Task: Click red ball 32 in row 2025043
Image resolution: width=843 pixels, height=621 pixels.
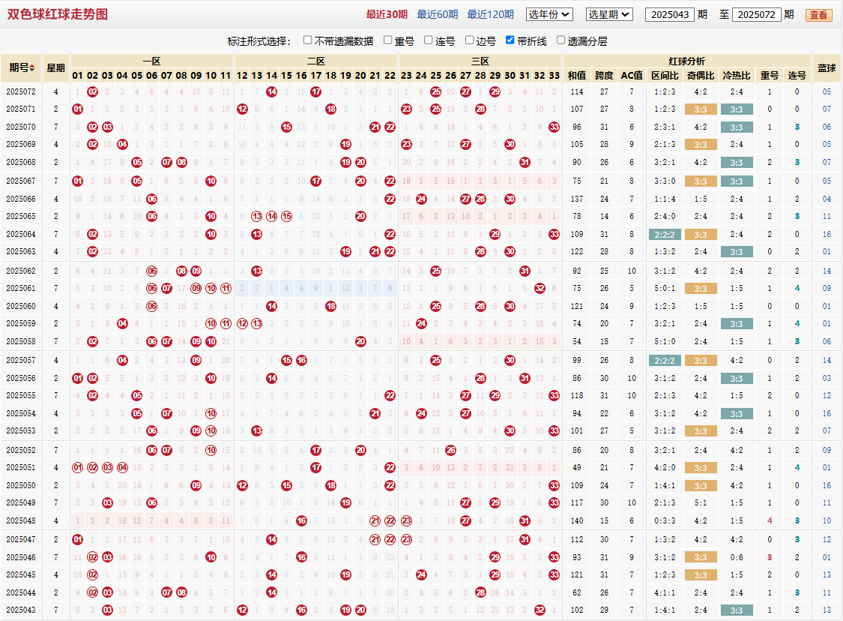Action: tap(540, 610)
